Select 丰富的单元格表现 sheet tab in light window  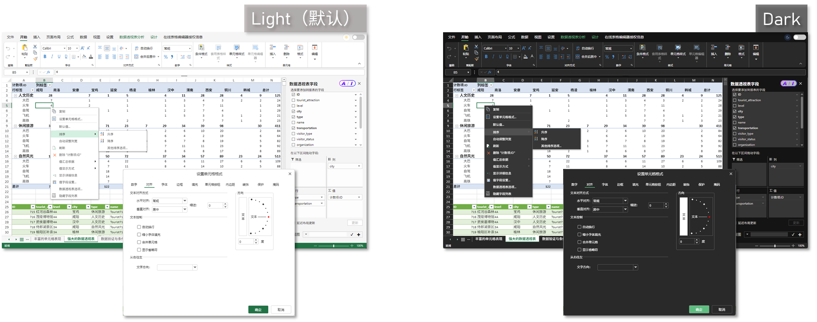point(47,239)
